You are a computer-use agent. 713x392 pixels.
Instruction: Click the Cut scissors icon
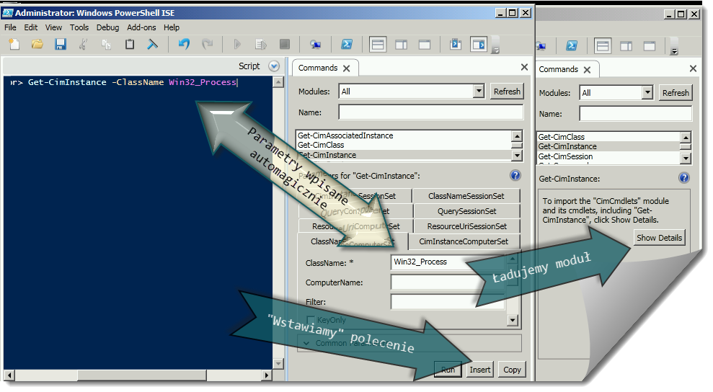click(84, 45)
